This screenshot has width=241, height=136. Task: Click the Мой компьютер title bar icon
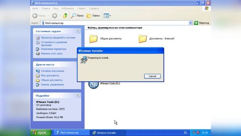(32, 3)
